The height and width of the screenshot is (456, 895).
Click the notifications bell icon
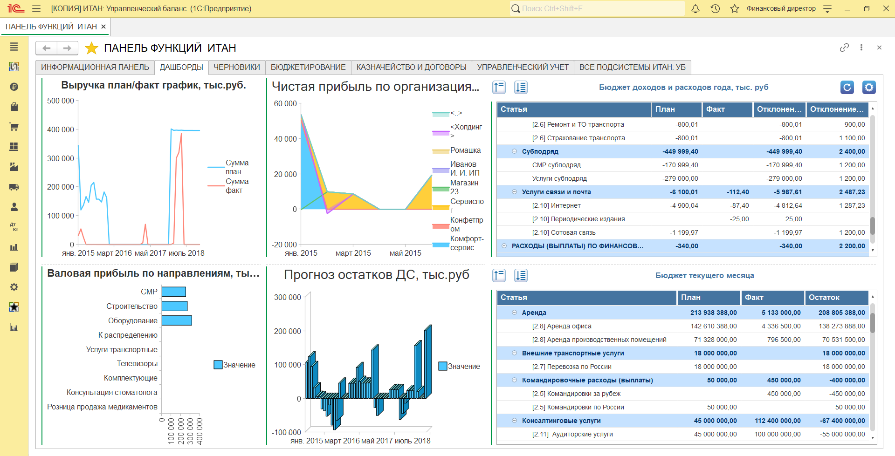695,8
